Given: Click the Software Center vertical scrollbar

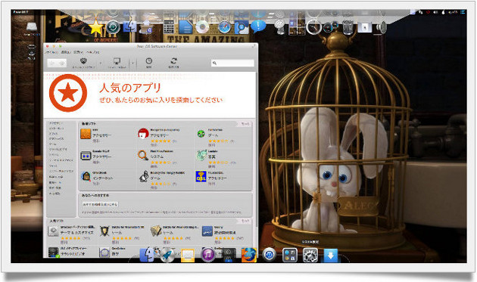Looking at the screenshot, I should click(x=257, y=149).
